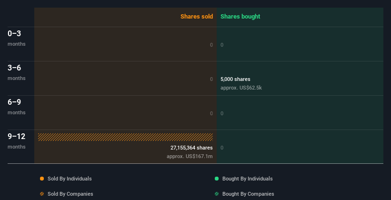Viewport: 391px width, 200px height.
Task: Click the 27,155,364 shares value
Action: [191, 148]
